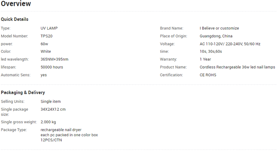277x151 pixels.
Task: Click the 365NM+395nm wavelength value
Action: (x=54, y=59)
